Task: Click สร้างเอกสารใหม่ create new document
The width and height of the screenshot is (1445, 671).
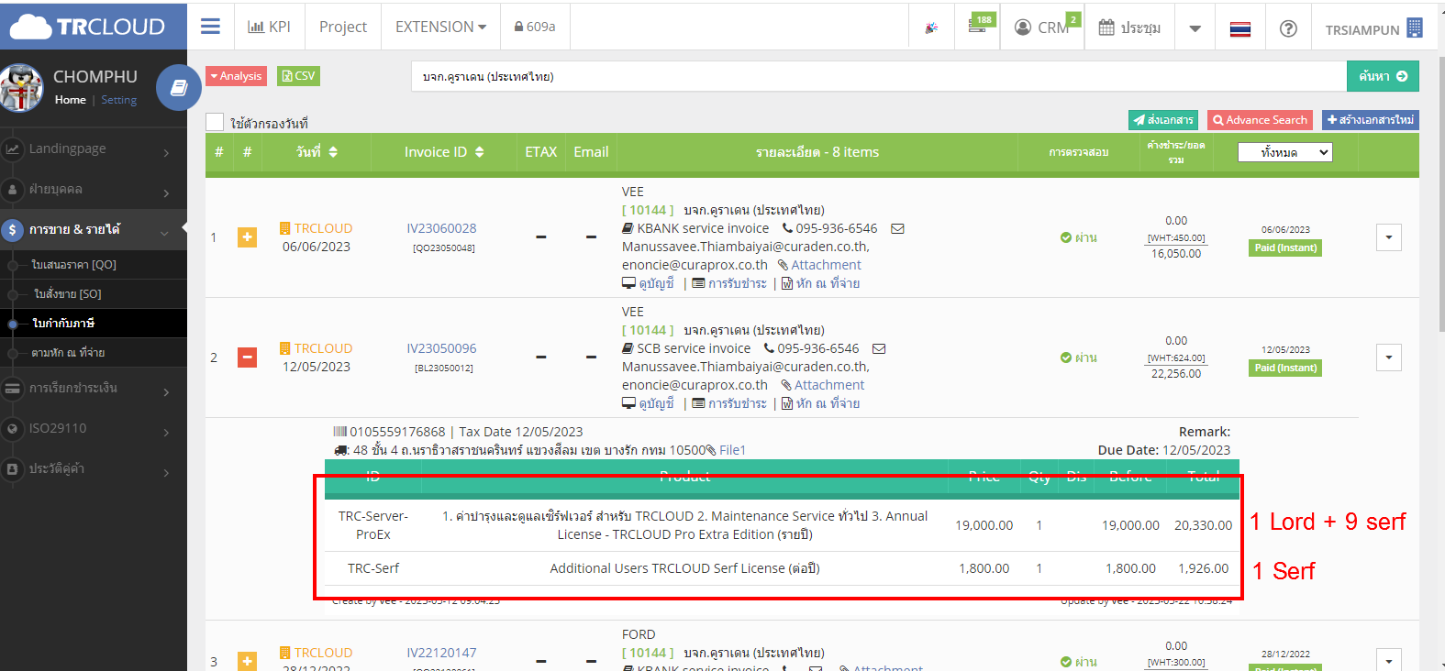Action: 1371,120
